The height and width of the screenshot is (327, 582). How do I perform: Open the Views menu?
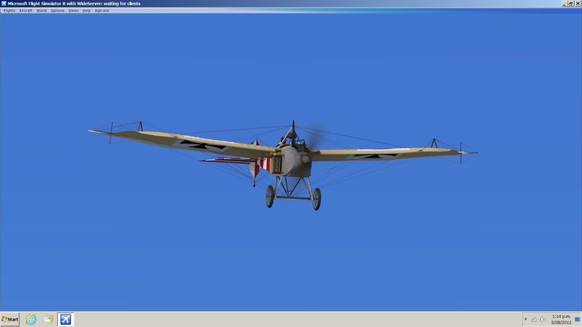[73, 11]
